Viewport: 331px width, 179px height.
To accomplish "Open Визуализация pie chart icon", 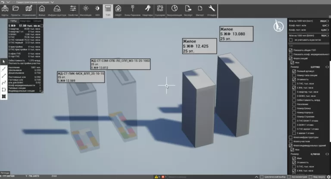I will [x=174, y=10].
